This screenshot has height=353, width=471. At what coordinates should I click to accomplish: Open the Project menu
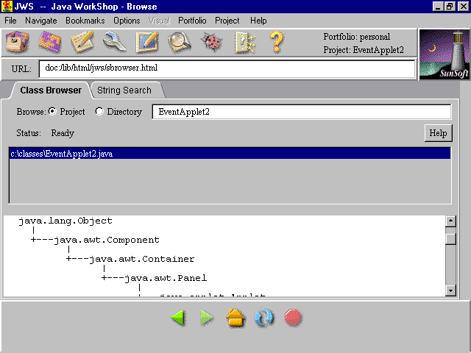227,21
